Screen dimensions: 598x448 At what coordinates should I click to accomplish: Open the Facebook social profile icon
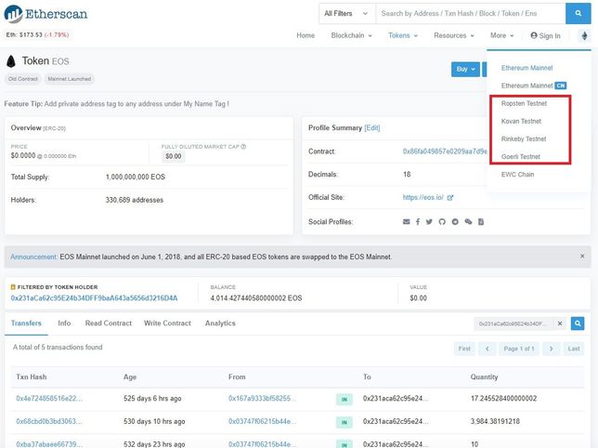[418, 221]
